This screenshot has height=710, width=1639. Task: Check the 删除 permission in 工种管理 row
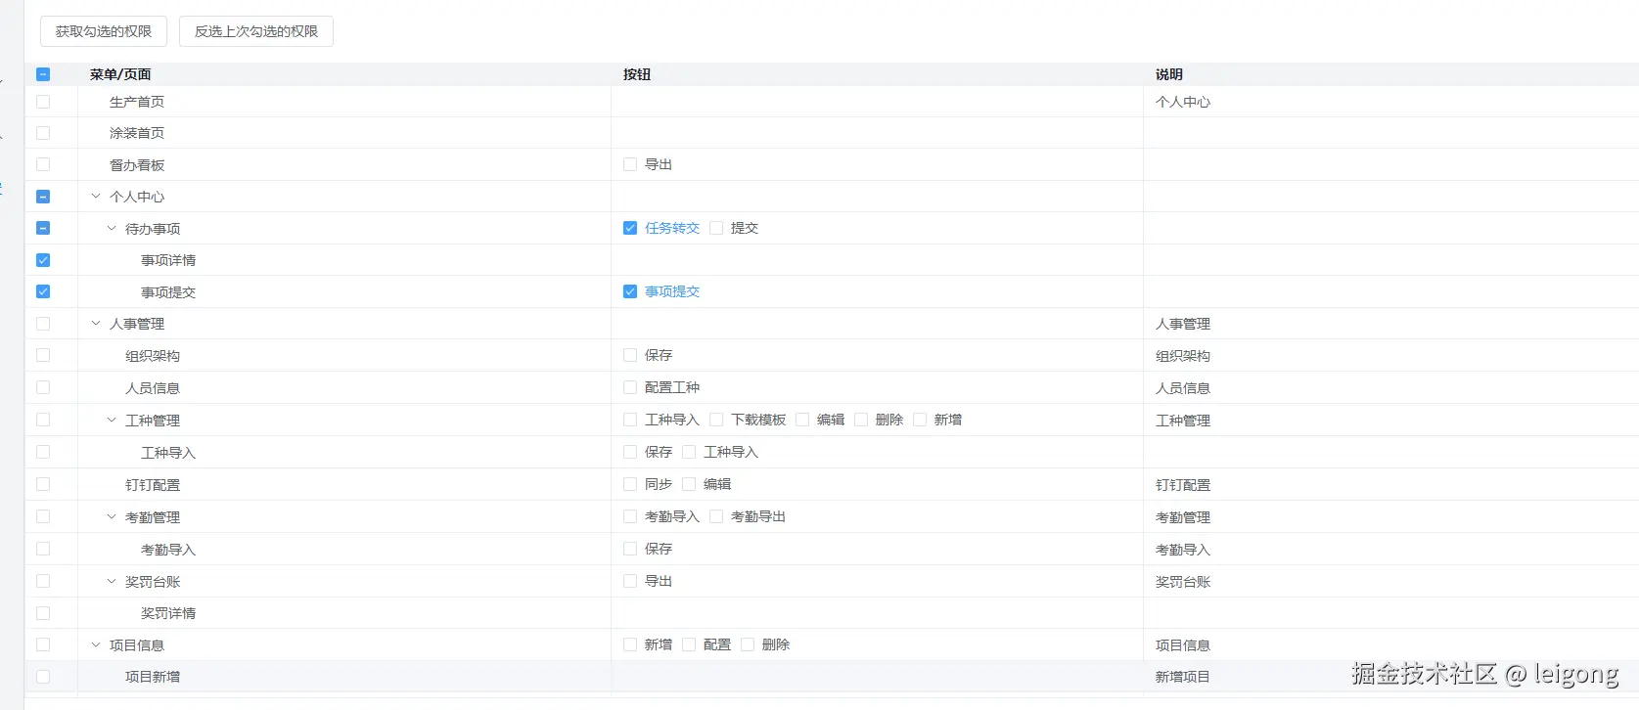click(x=861, y=420)
